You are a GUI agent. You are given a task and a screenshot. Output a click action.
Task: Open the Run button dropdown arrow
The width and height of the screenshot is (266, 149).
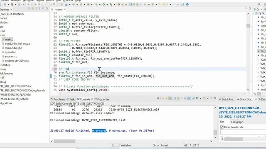[107, 5]
